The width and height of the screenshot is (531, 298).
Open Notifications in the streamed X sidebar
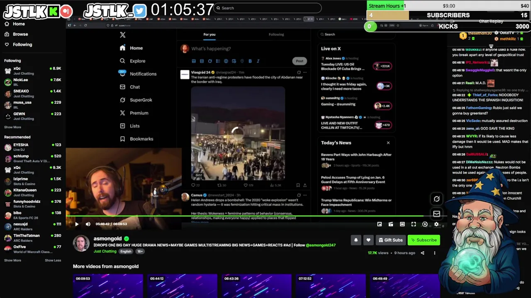point(138,74)
